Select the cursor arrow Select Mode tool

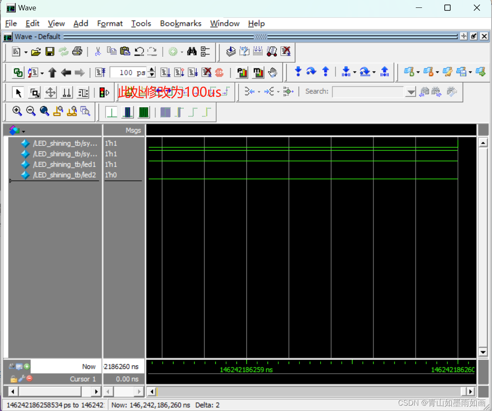tap(18, 92)
